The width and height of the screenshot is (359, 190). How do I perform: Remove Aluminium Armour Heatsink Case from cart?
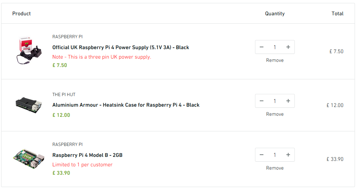coord(275,114)
